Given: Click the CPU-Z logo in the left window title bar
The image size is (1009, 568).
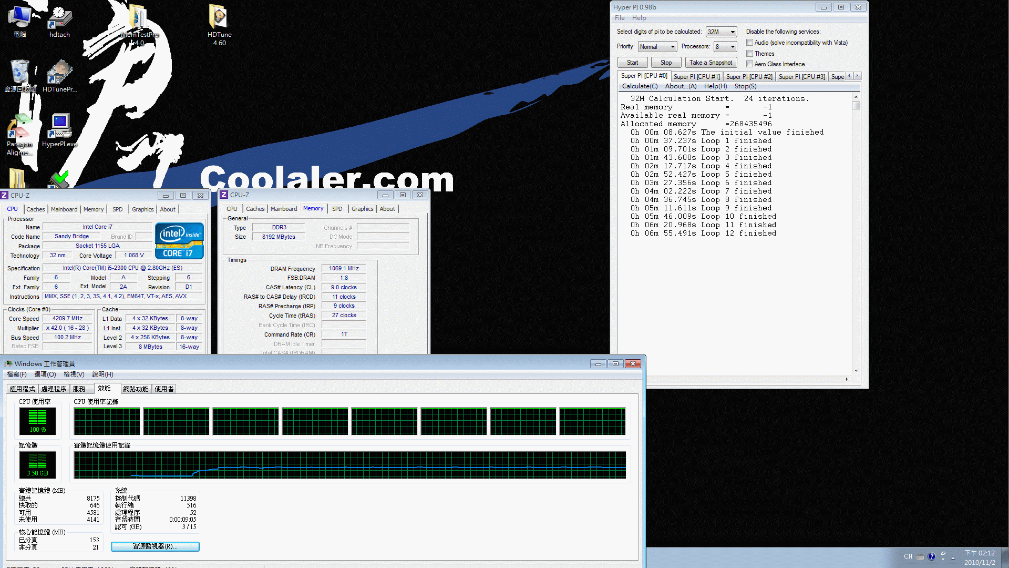Looking at the screenshot, I should [4, 195].
